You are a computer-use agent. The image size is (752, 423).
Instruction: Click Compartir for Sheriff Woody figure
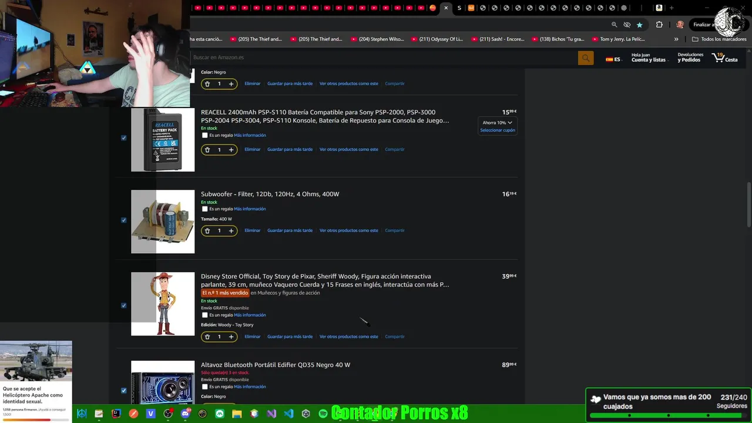pyautogui.click(x=395, y=337)
